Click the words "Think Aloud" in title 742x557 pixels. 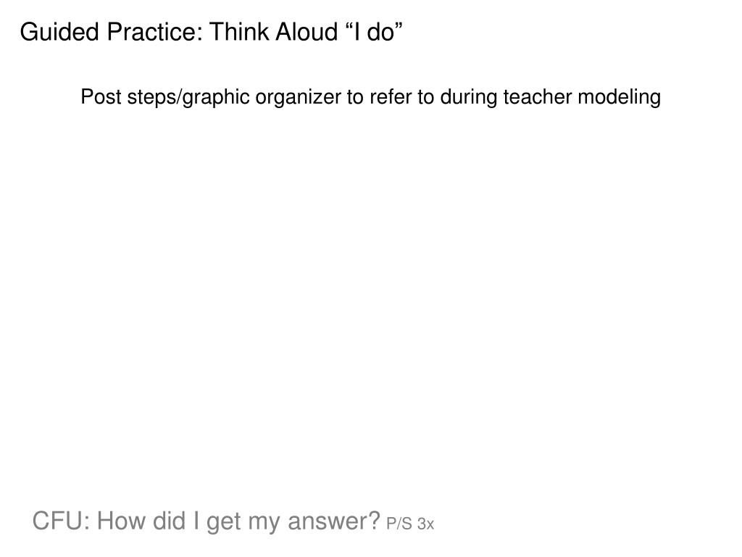pyautogui.click(x=273, y=32)
